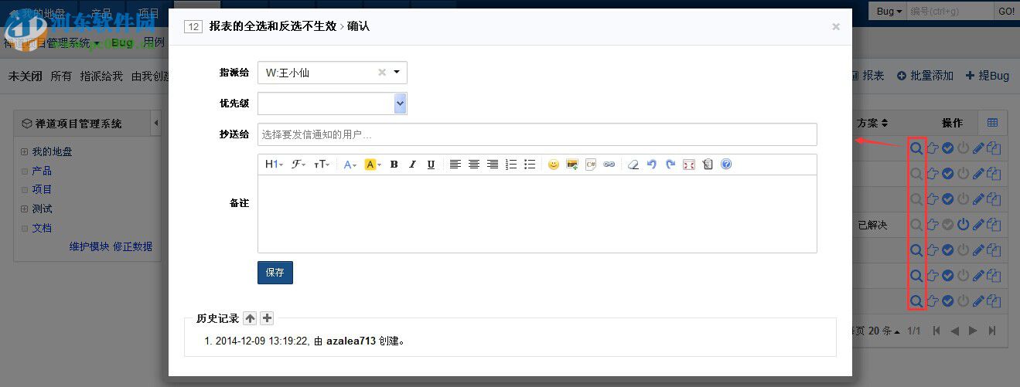
Task: Open the Bug submenu item
Action: (x=122, y=42)
